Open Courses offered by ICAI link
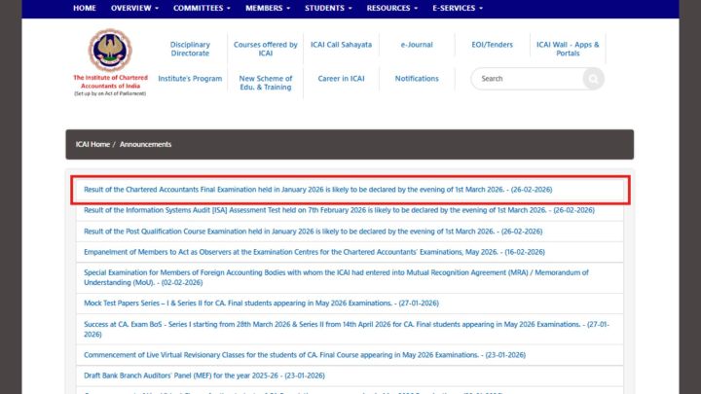 click(x=266, y=49)
